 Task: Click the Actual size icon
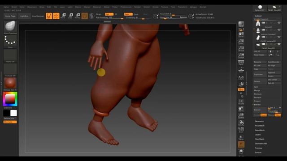coord(241,49)
